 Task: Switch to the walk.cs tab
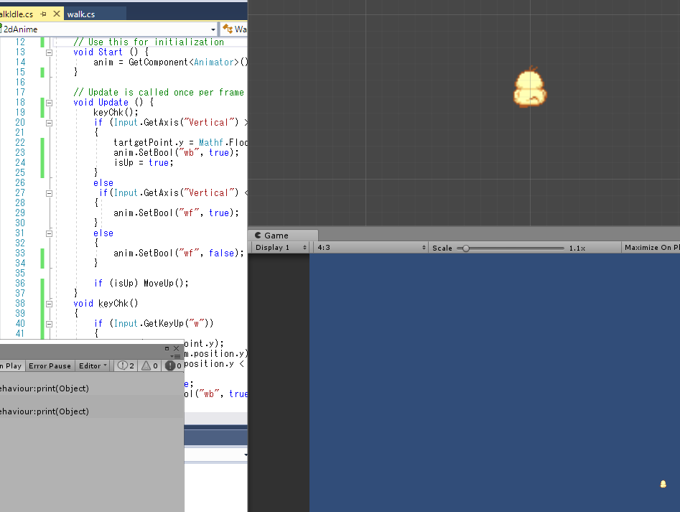tap(81, 14)
